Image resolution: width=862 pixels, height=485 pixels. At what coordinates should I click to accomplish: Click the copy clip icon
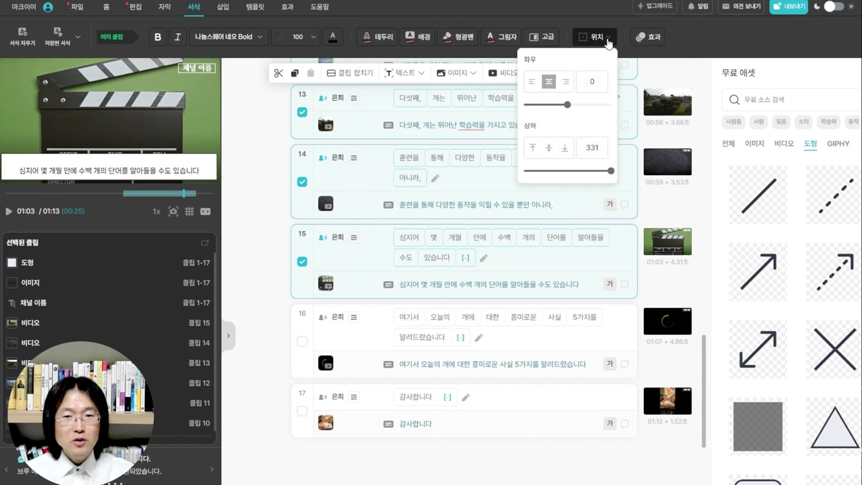294,73
